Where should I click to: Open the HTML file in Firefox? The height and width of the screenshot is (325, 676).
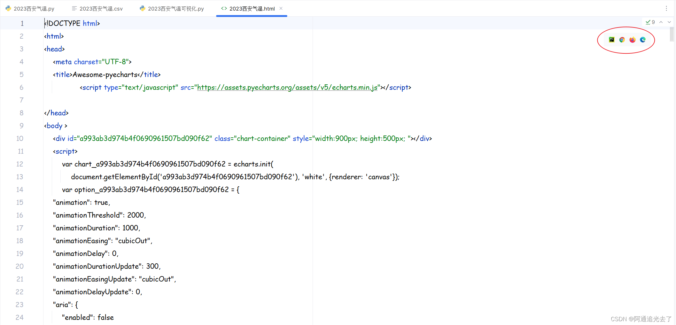coord(633,40)
